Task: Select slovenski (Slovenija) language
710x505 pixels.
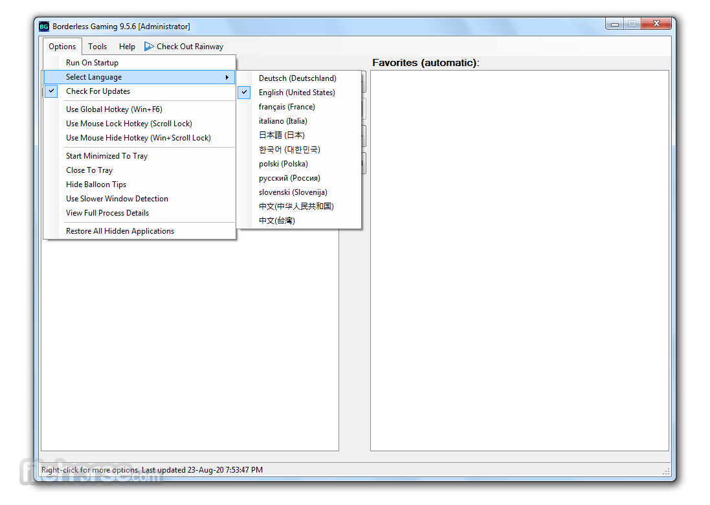Action: pyautogui.click(x=299, y=192)
